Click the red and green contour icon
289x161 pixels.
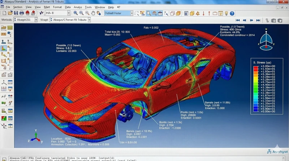(4, 118)
